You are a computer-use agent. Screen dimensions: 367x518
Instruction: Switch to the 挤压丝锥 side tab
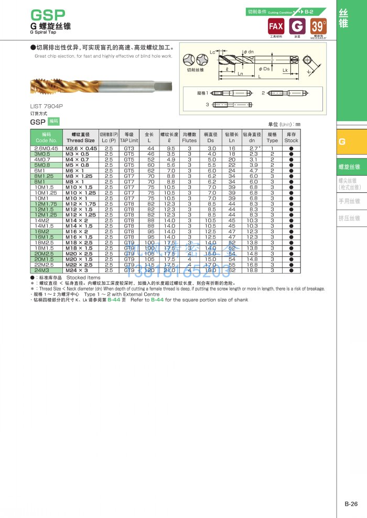click(351, 218)
